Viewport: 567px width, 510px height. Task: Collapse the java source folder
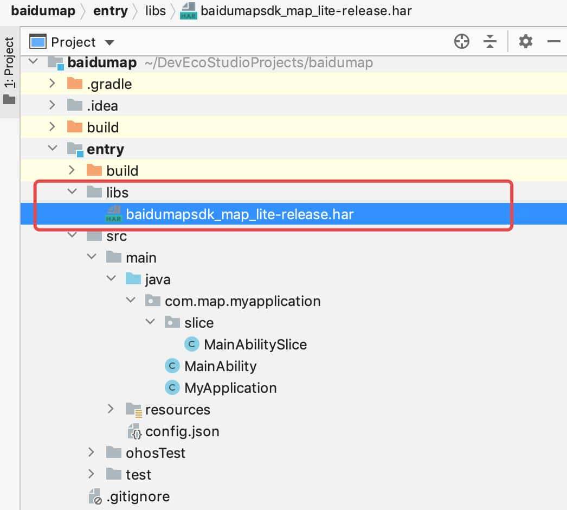pos(111,278)
